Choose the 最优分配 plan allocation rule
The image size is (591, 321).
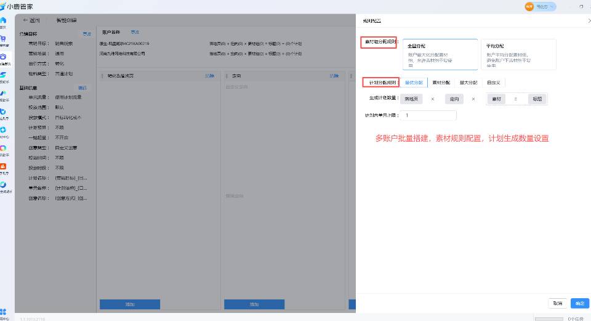[414, 82]
